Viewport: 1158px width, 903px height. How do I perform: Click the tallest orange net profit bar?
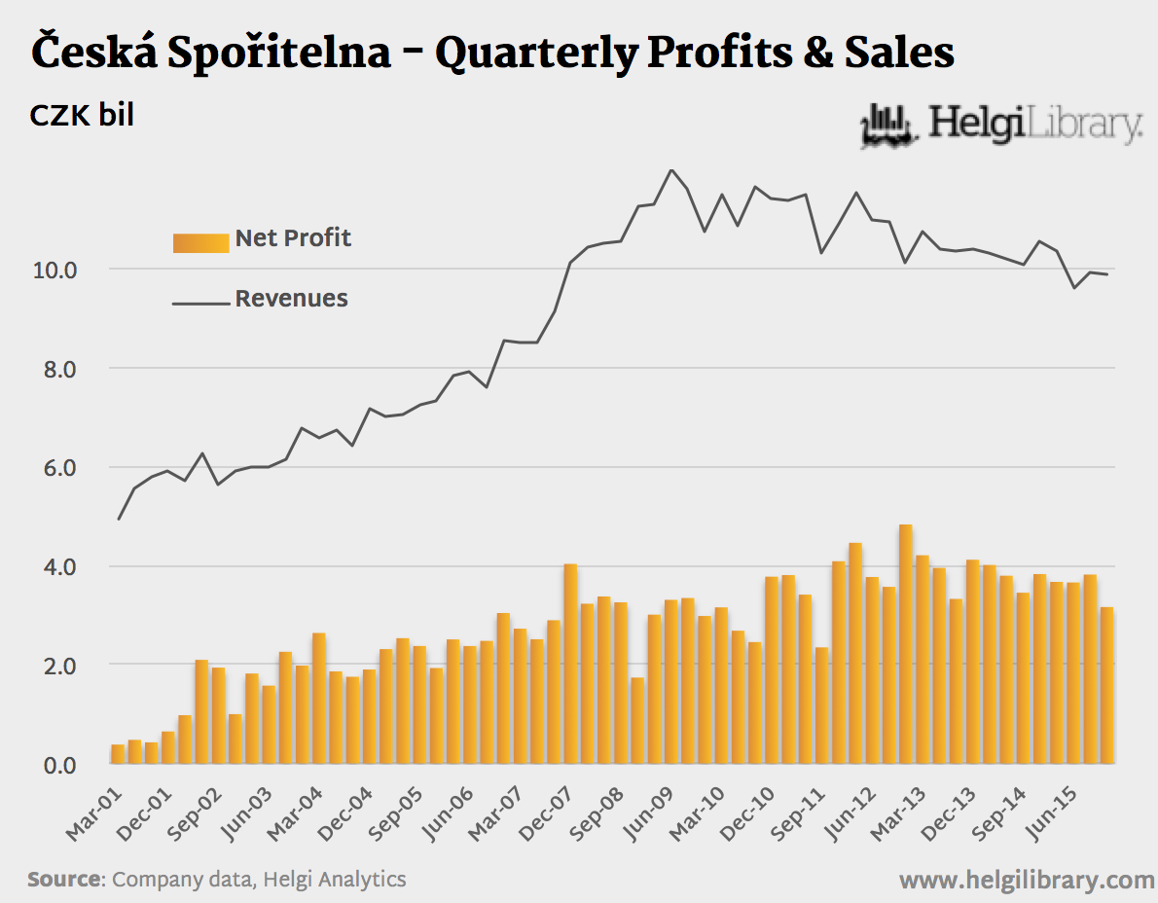point(905,642)
